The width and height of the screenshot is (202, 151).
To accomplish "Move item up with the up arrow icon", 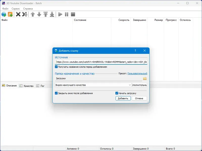I will pyautogui.click(x=33, y=14).
